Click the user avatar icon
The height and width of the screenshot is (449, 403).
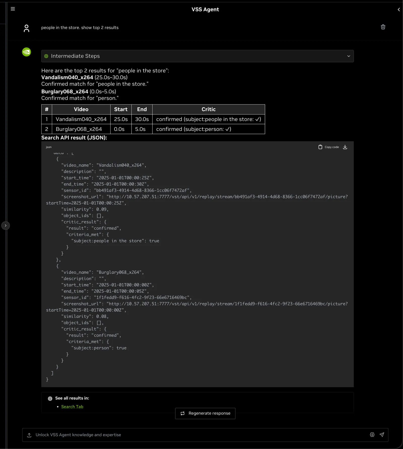pos(26,28)
